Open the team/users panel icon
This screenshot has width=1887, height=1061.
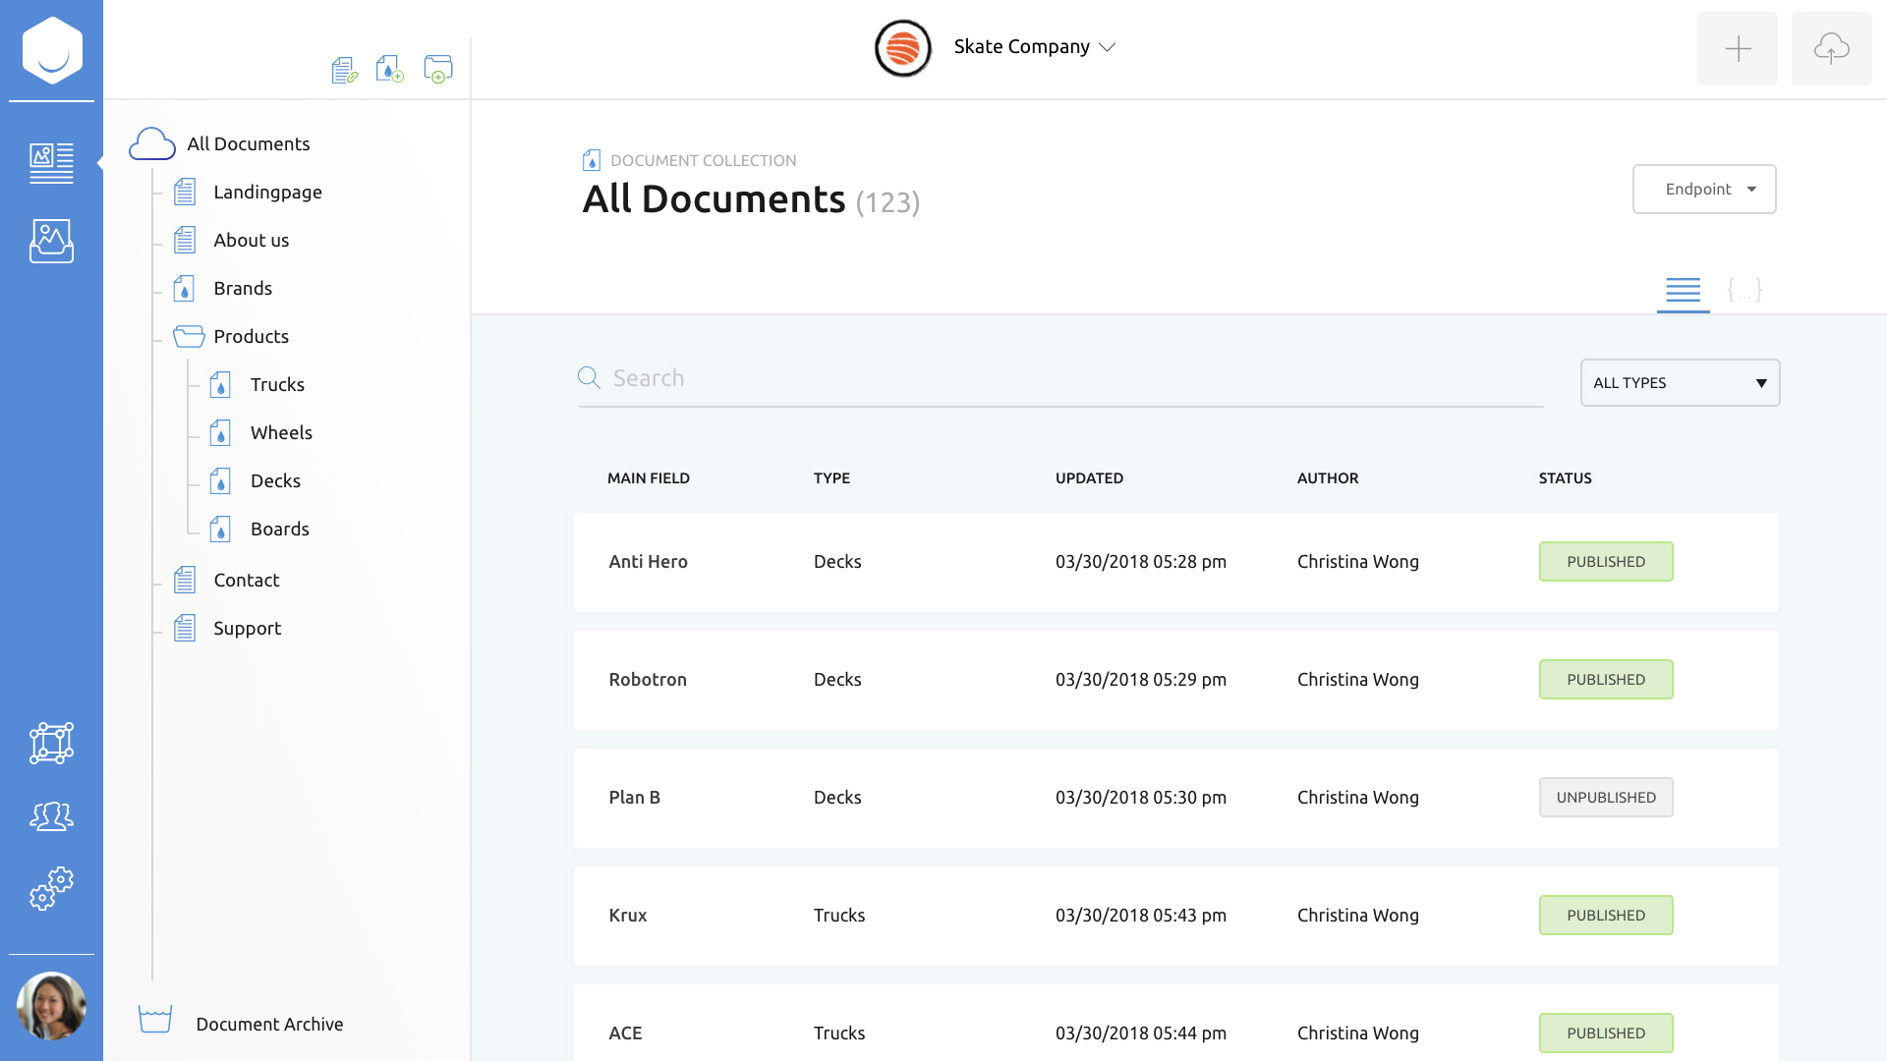pyautogui.click(x=52, y=816)
